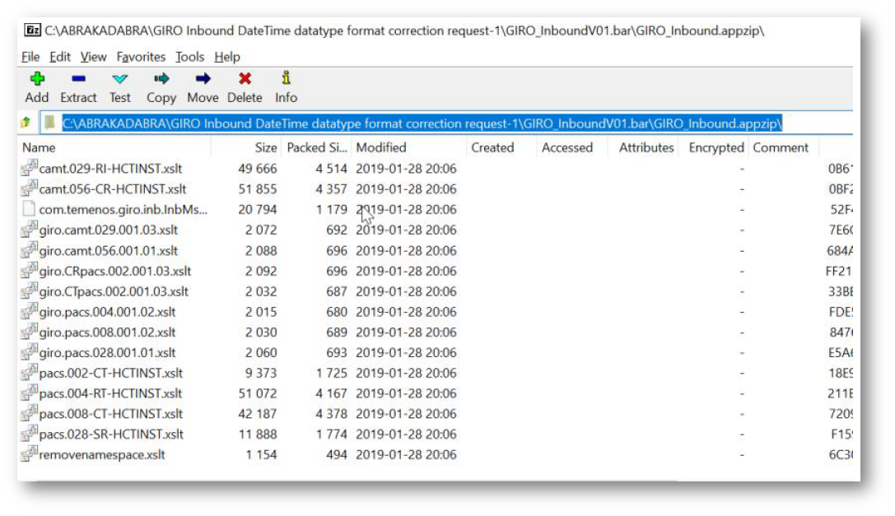The width and height of the screenshot is (895, 516).
Task: Click the Modified column header
Action: [x=380, y=147]
